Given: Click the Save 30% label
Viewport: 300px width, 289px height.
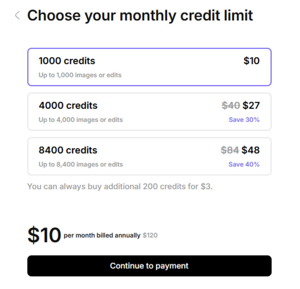Looking at the screenshot, I should [x=244, y=120].
